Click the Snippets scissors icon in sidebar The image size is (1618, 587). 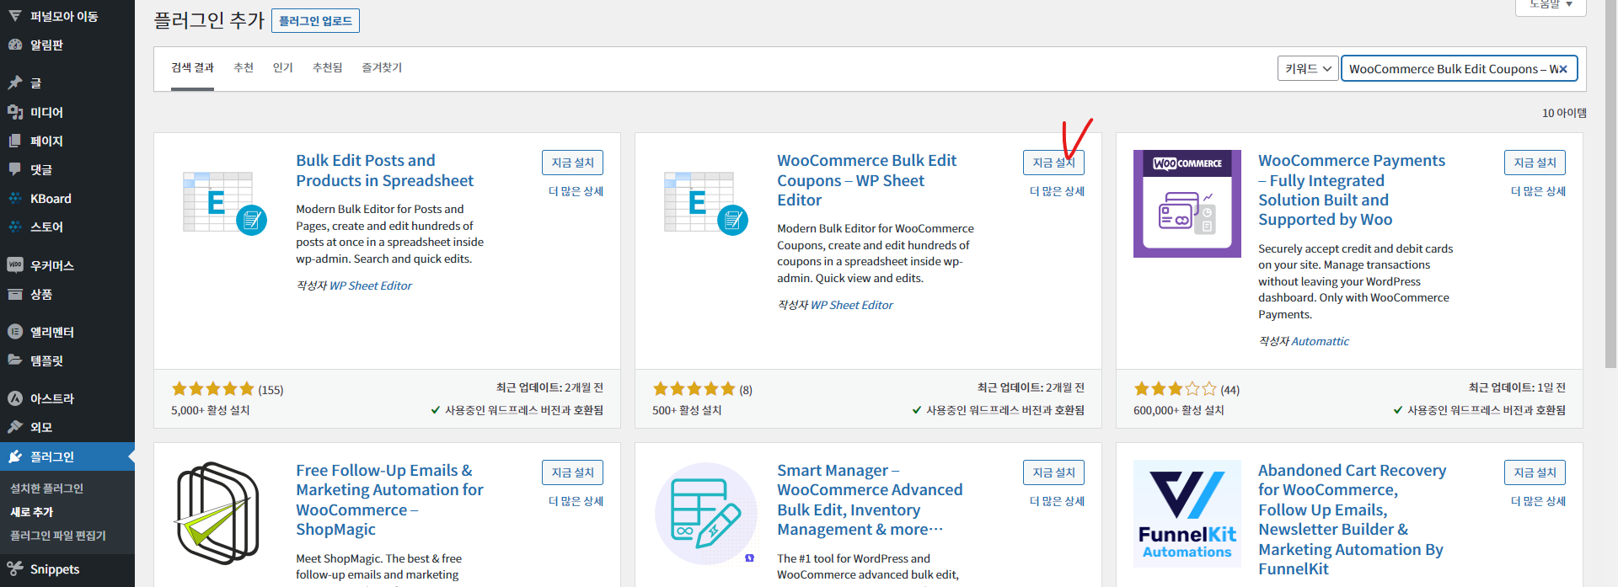[15, 569]
